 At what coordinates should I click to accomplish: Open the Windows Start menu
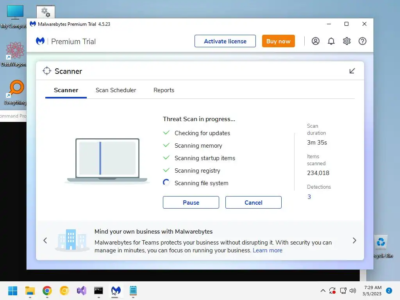(12, 291)
